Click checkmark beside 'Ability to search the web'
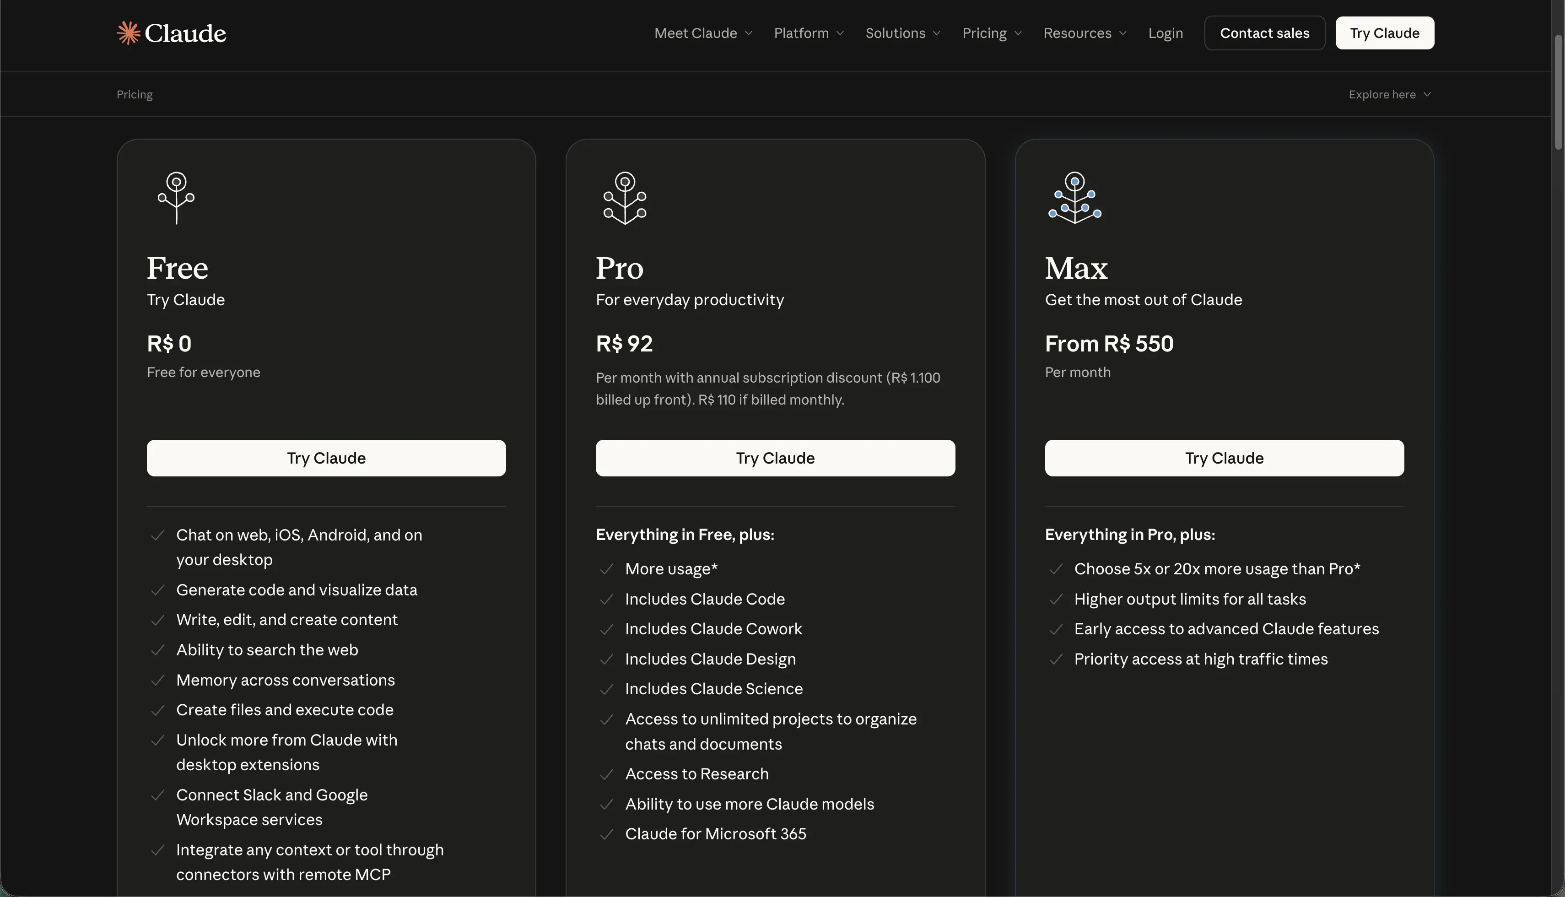The width and height of the screenshot is (1565, 897). 158,650
